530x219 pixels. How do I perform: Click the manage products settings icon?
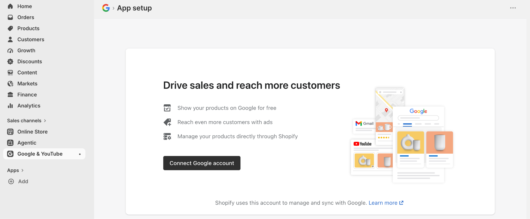[167, 136]
